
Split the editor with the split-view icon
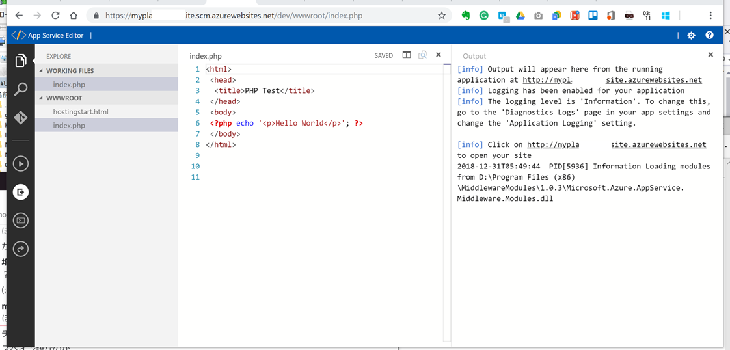click(x=407, y=55)
